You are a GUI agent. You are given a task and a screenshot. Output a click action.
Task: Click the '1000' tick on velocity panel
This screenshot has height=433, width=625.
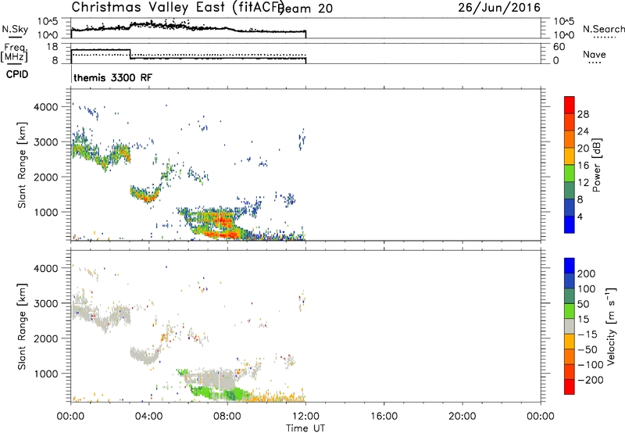coord(45,374)
